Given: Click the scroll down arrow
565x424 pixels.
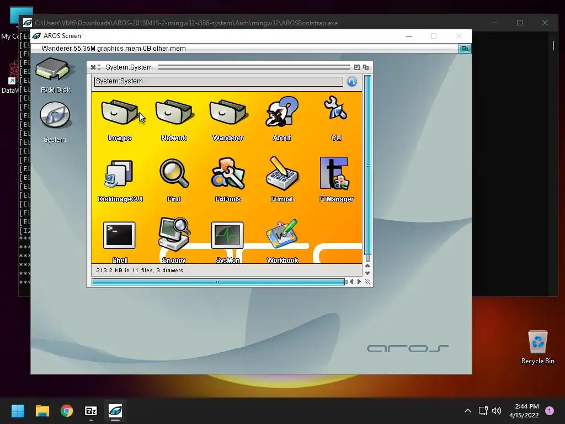Looking at the screenshot, I should tap(367, 273).
